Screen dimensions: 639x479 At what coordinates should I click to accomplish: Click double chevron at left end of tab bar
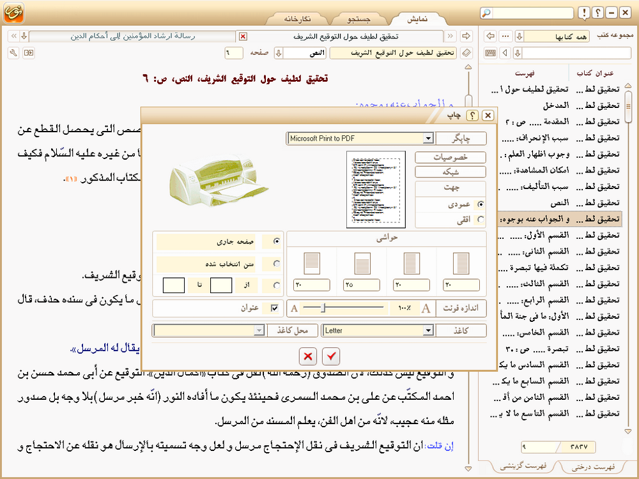[x=14, y=36]
